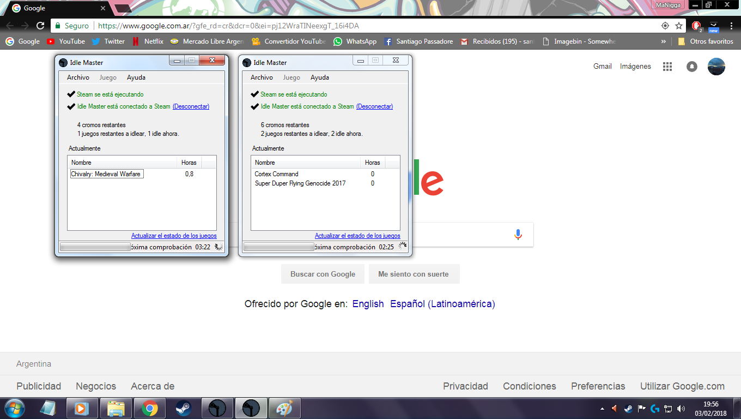
Task: Open the network tray icon
Action: pyautogui.click(x=667, y=408)
